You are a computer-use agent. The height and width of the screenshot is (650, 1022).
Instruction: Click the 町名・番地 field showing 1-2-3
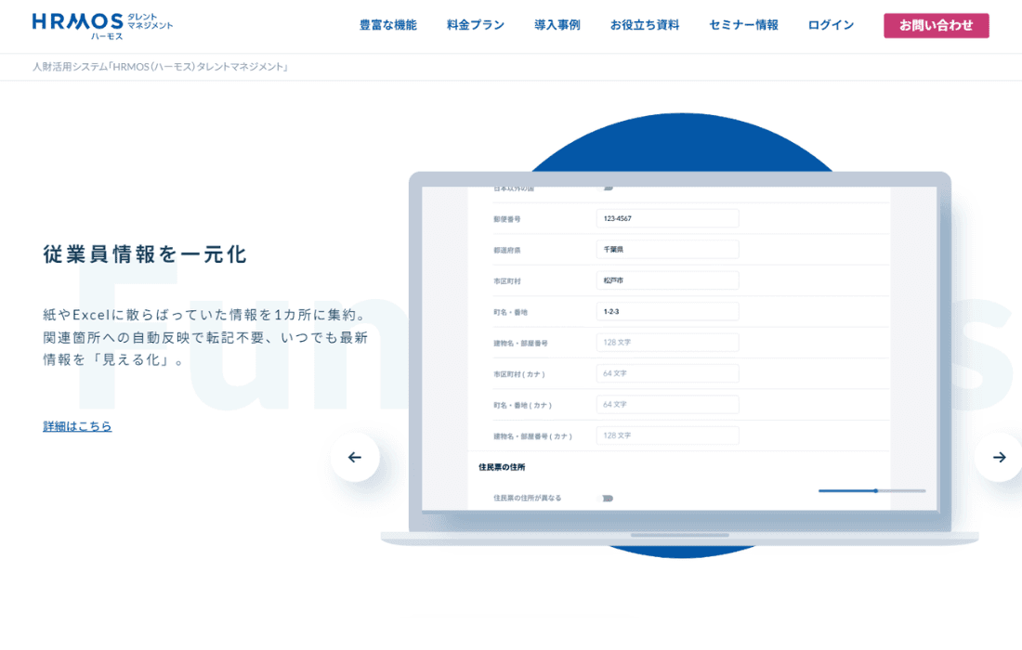[667, 311]
